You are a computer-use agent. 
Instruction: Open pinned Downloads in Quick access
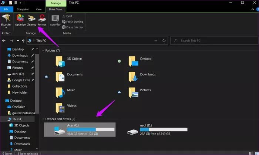pyautogui.click(x=20, y=55)
